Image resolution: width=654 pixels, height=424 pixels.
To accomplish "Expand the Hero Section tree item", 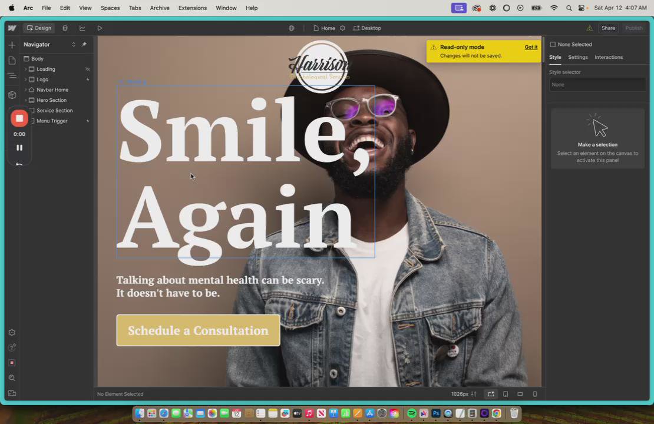I will click(25, 100).
